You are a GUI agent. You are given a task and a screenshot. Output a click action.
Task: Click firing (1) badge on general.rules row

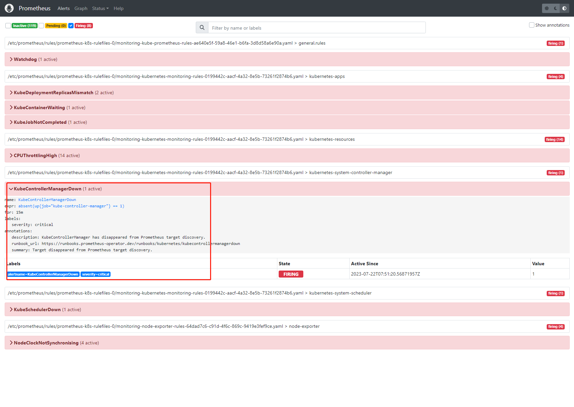[556, 43]
